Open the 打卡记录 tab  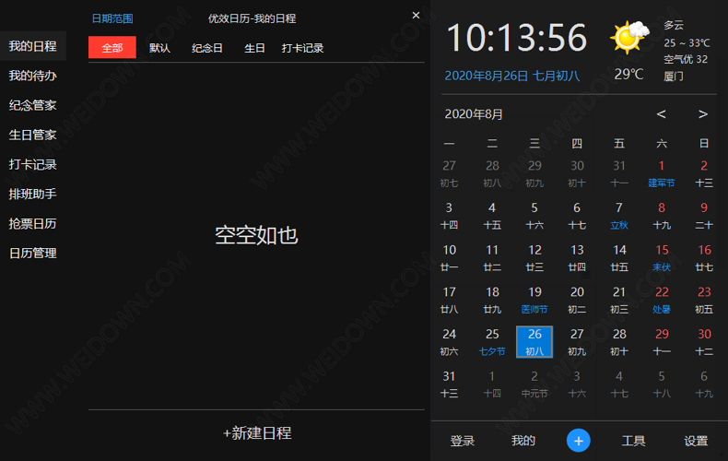coord(302,48)
